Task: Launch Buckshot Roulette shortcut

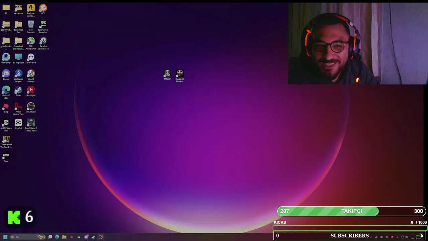Action: click(180, 76)
